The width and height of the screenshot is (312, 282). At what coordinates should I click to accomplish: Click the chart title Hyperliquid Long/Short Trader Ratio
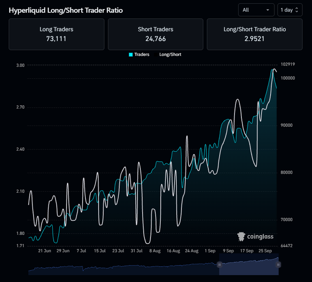[x=66, y=11]
